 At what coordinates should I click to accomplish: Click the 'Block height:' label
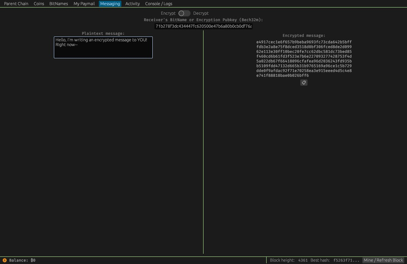tap(282, 260)
